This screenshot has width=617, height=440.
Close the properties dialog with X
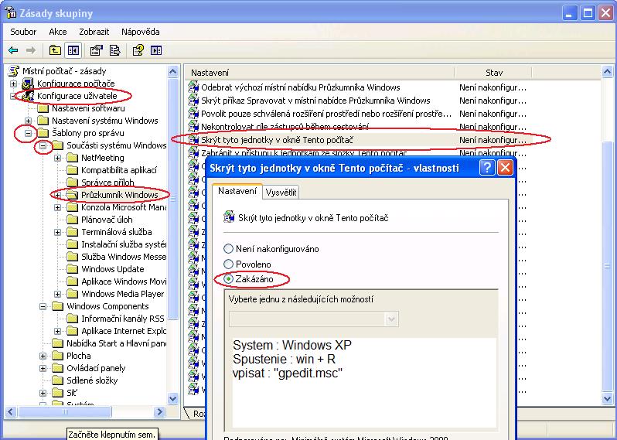pos(505,168)
